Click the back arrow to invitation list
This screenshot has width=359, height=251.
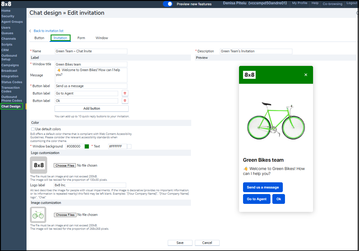tap(30, 31)
